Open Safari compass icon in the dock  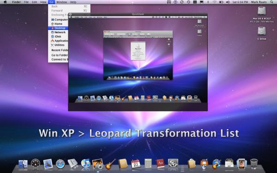[x=60, y=164]
